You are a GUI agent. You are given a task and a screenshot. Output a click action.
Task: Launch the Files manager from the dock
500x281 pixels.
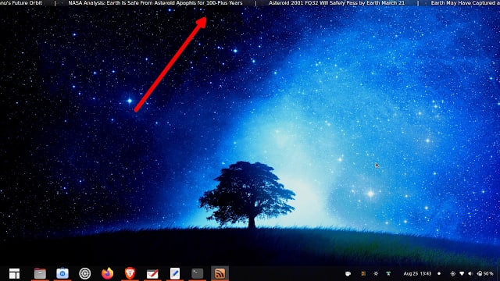coord(40,273)
